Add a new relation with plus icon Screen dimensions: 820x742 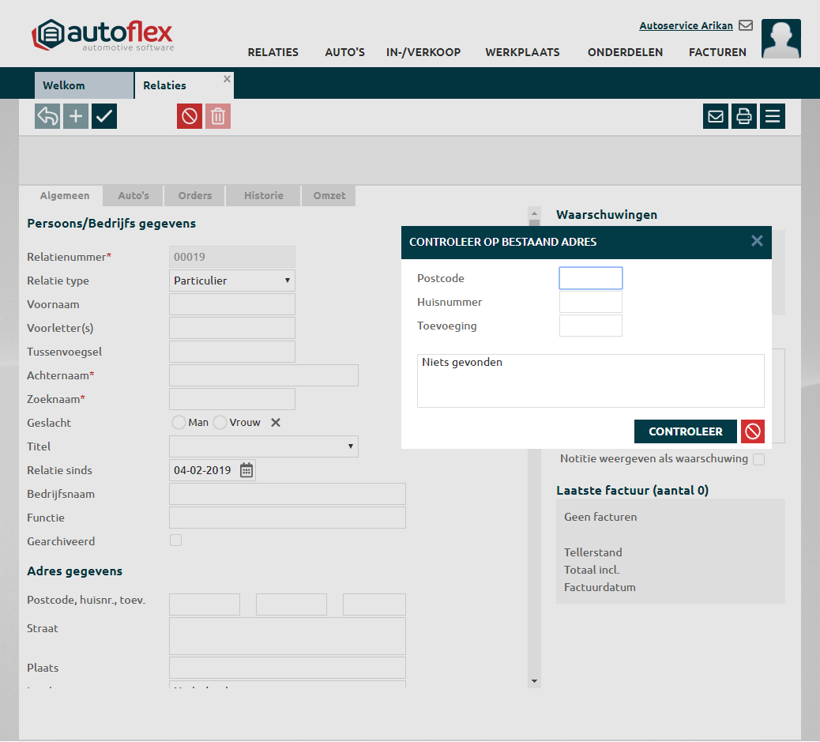(76, 116)
